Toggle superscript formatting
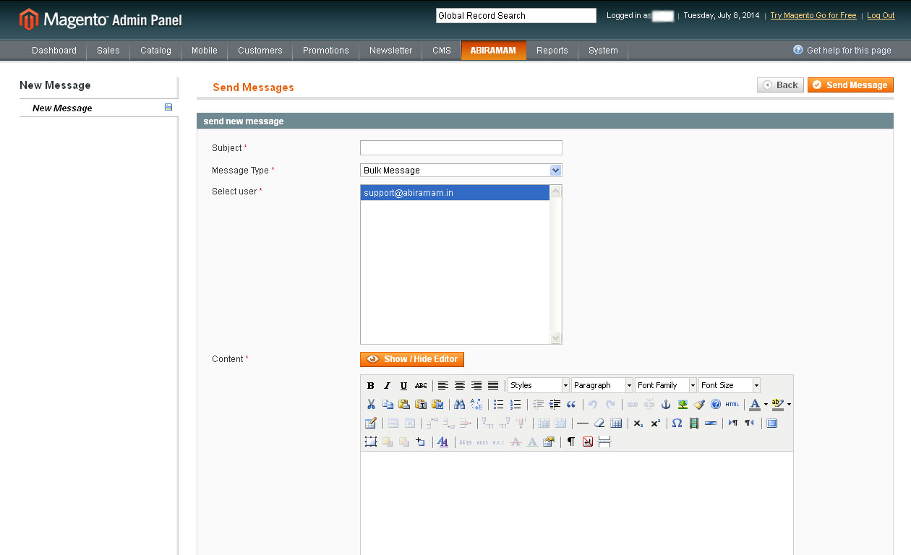The height and width of the screenshot is (555, 911). [655, 423]
